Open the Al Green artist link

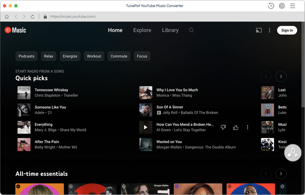(x=163, y=130)
